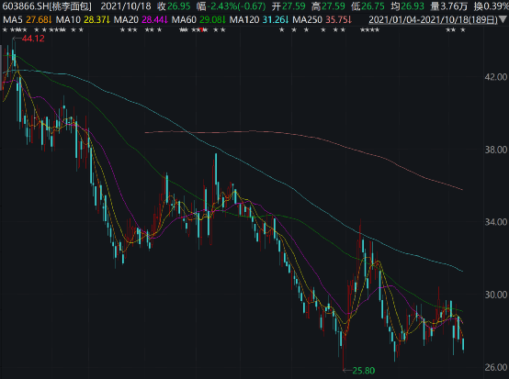Click the pink 35.75 down-arrow value
Image resolution: width=509 pixels, height=379 pixels.
coord(338,20)
